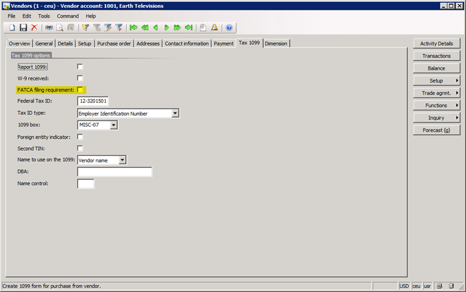Image resolution: width=466 pixels, height=292 pixels.
Task: Switch to the Purchase order tab
Action: 114,43
